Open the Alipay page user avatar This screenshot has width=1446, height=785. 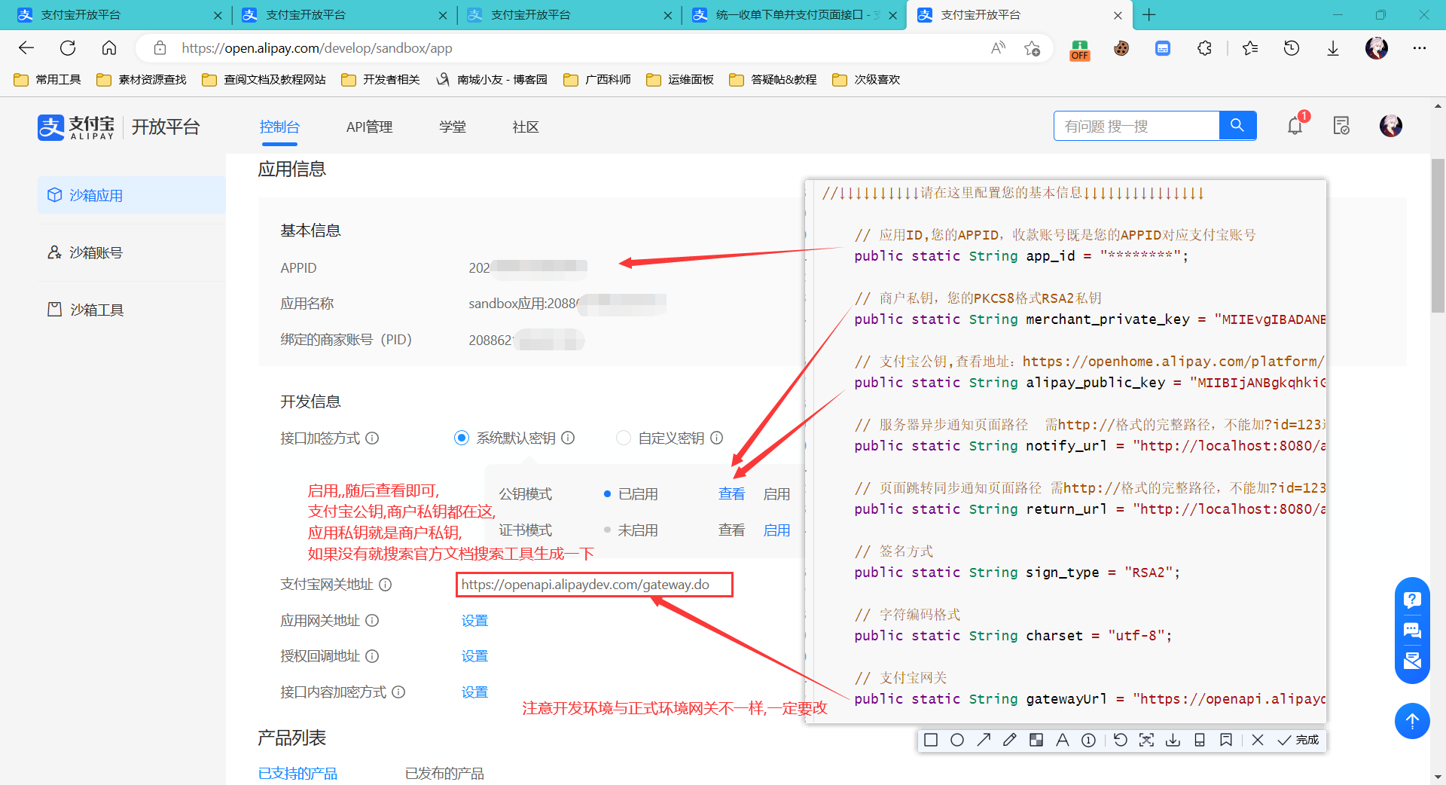(1391, 126)
